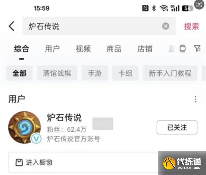Tap the shopping bag icon

[x=19, y=162]
